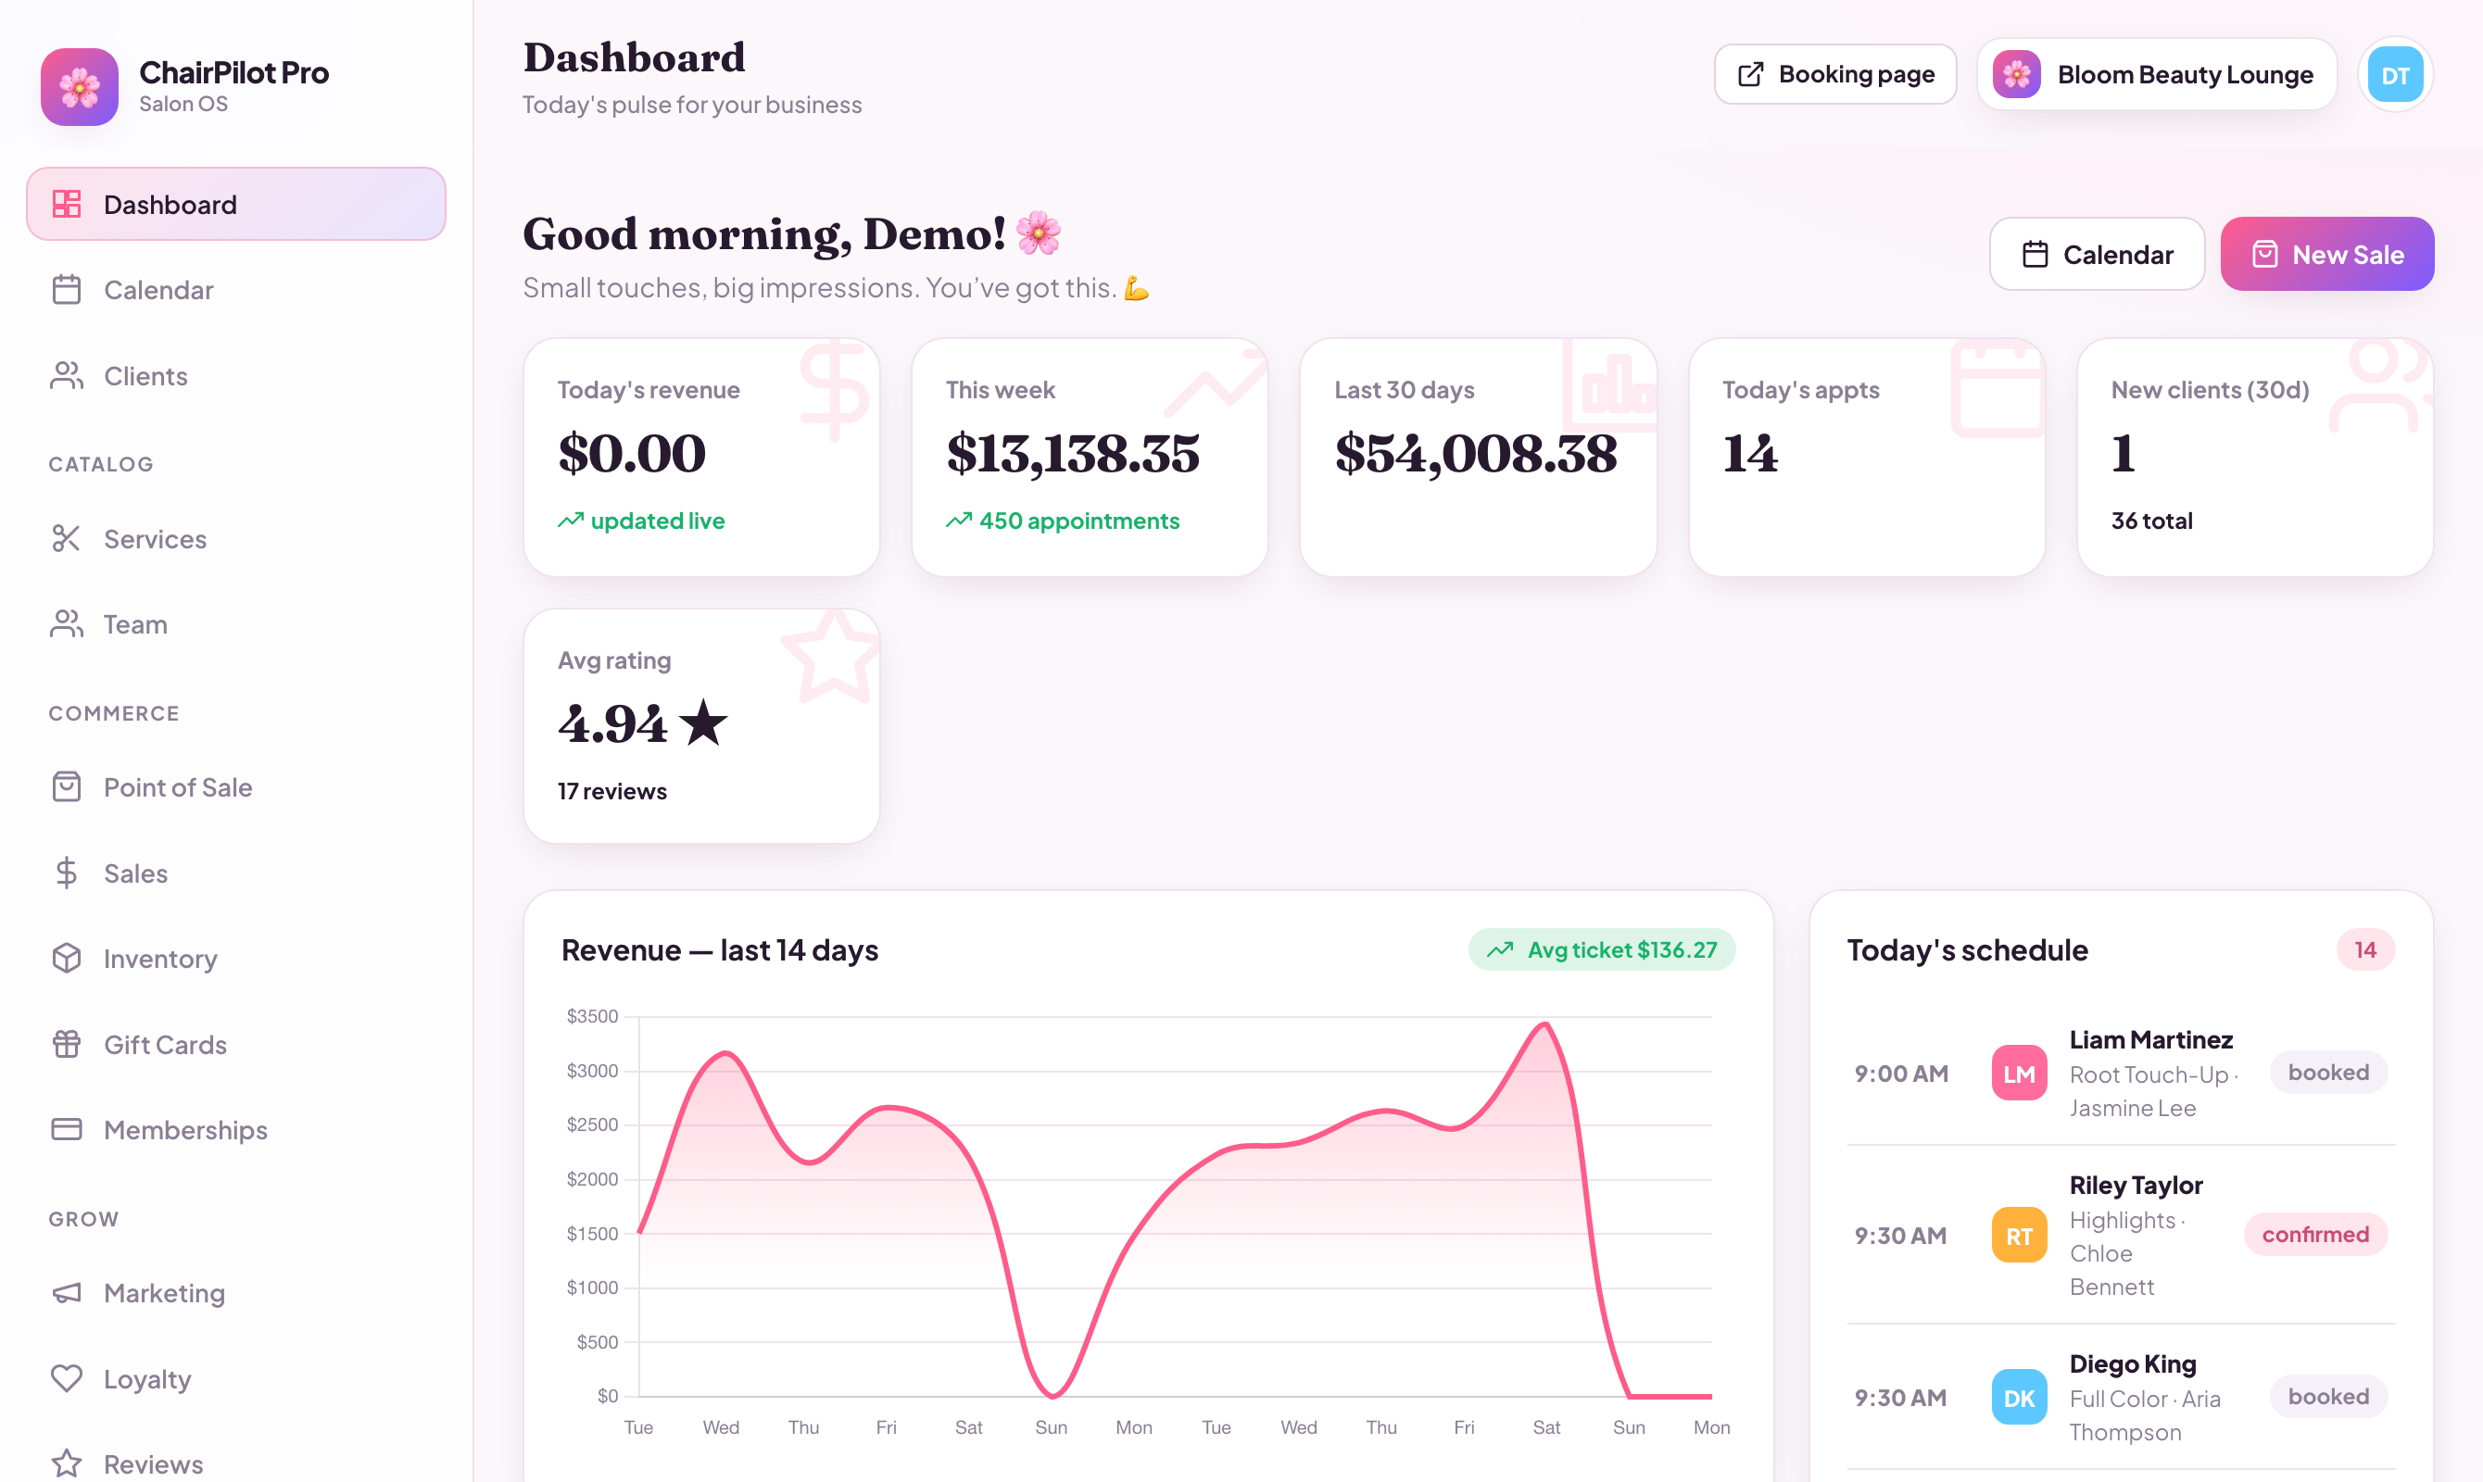Click the external link icon on Booking page
The height and width of the screenshot is (1482, 2483).
tap(1751, 75)
